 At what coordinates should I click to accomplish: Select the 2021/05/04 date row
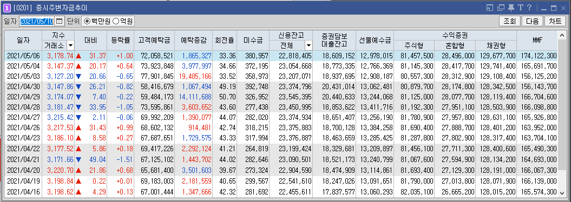click(281, 66)
